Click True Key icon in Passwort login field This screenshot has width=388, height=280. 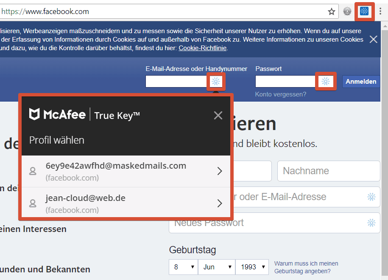pyautogui.click(x=326, y=81)
